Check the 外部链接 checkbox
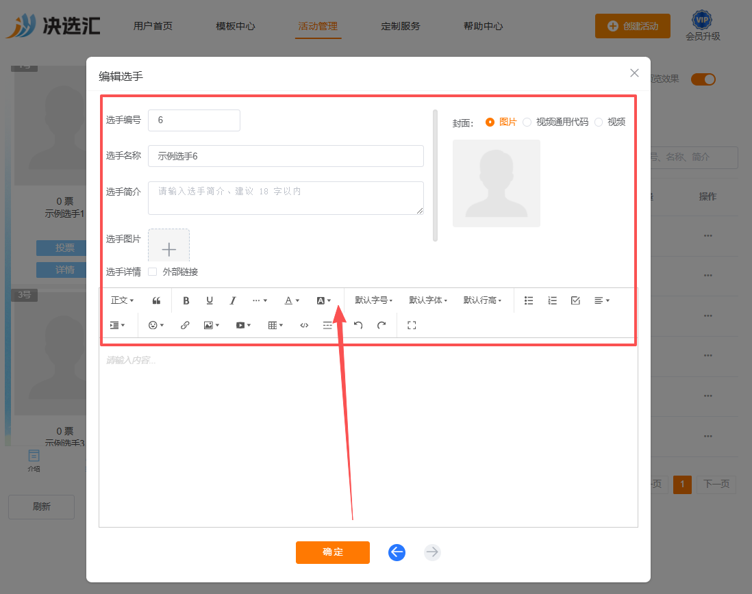 (x=153, y=272)
